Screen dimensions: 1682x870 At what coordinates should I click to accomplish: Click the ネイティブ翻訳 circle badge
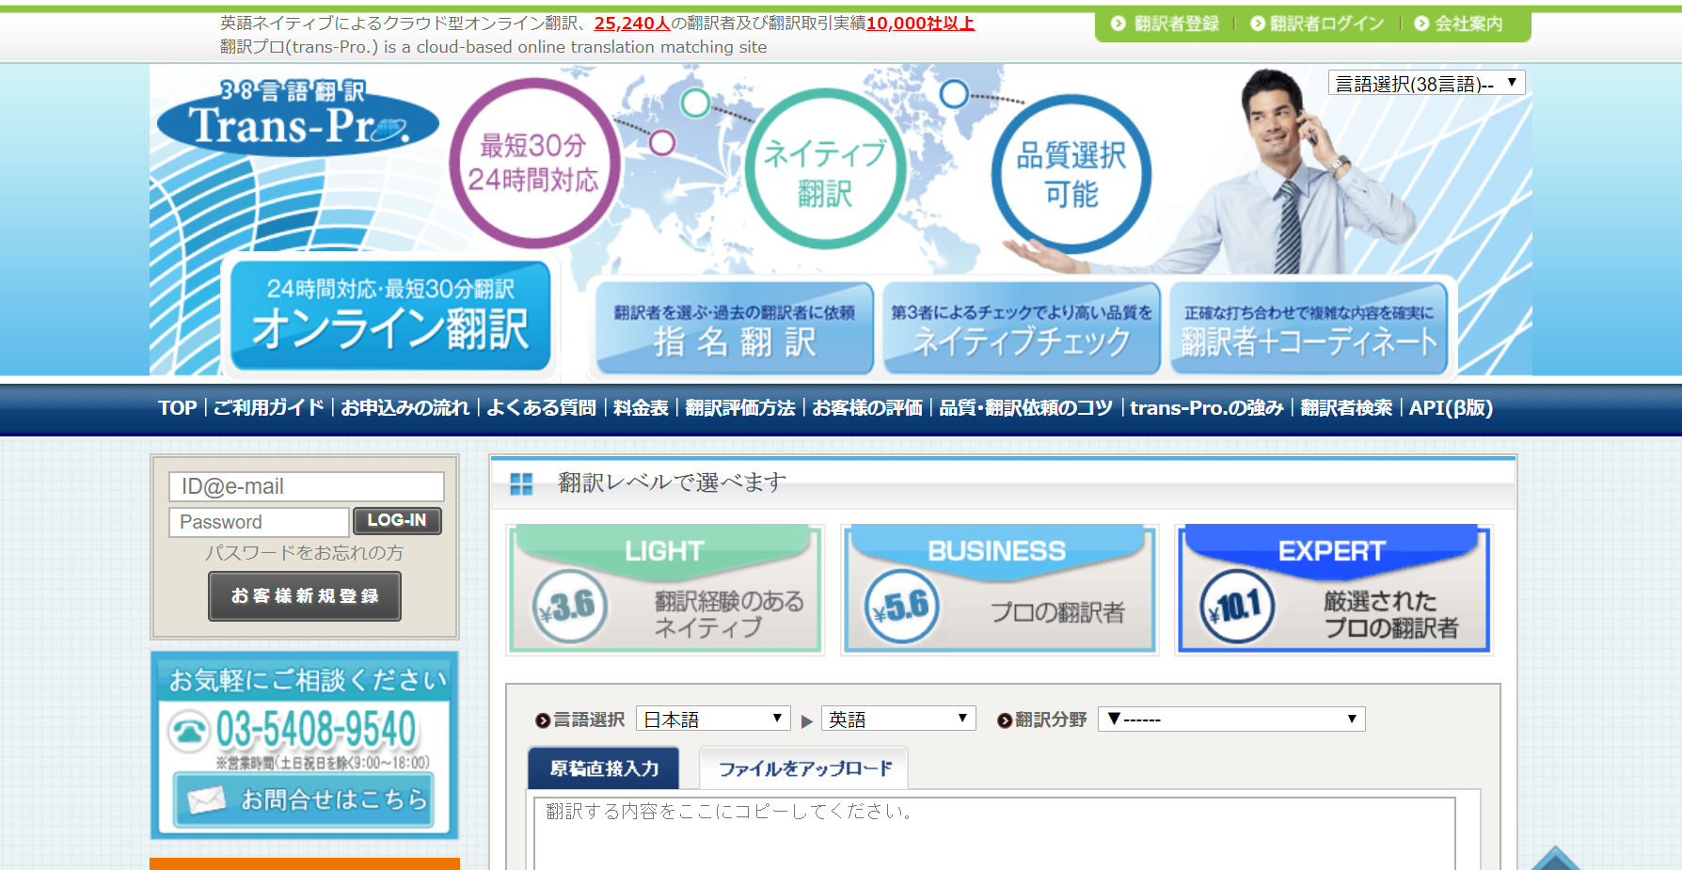pos(825,169)
